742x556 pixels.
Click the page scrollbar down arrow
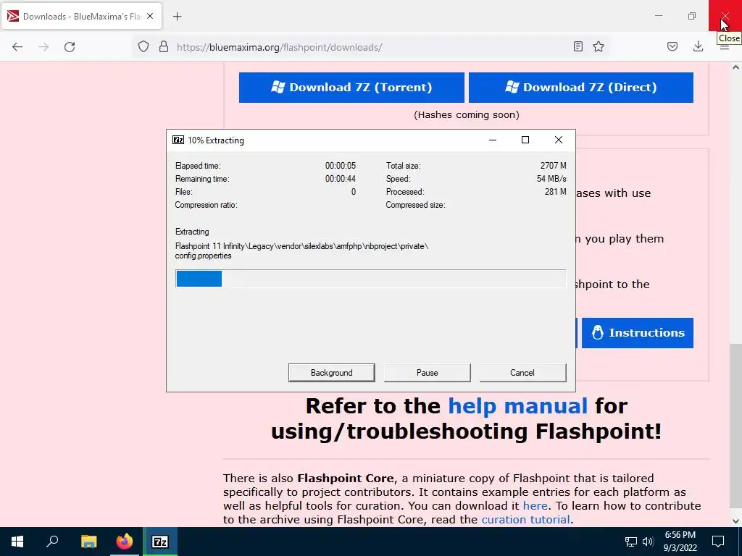coord(735,521)
